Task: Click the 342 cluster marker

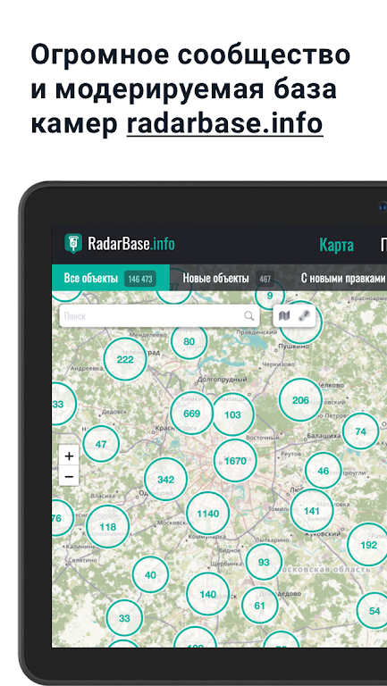Action: 166,480
